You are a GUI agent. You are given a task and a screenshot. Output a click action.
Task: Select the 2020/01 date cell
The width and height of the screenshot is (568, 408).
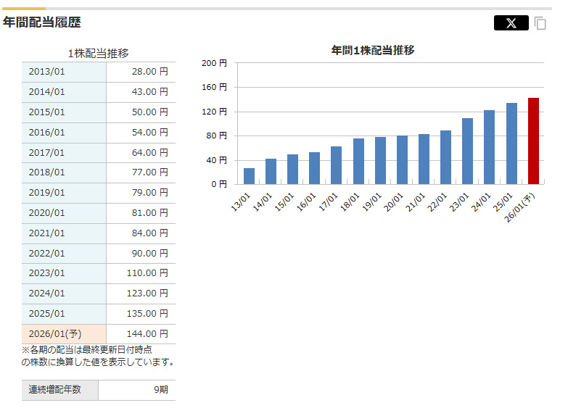pos(64,213)
